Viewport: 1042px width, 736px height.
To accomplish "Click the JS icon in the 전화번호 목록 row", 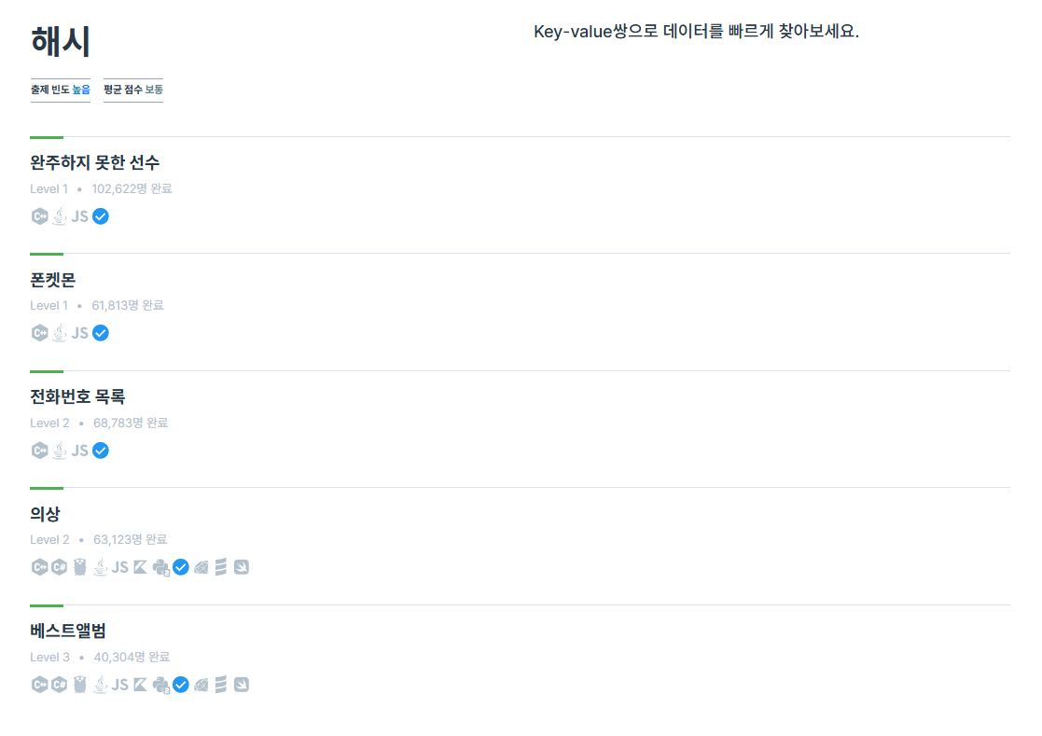I will (x=78, y=451).
